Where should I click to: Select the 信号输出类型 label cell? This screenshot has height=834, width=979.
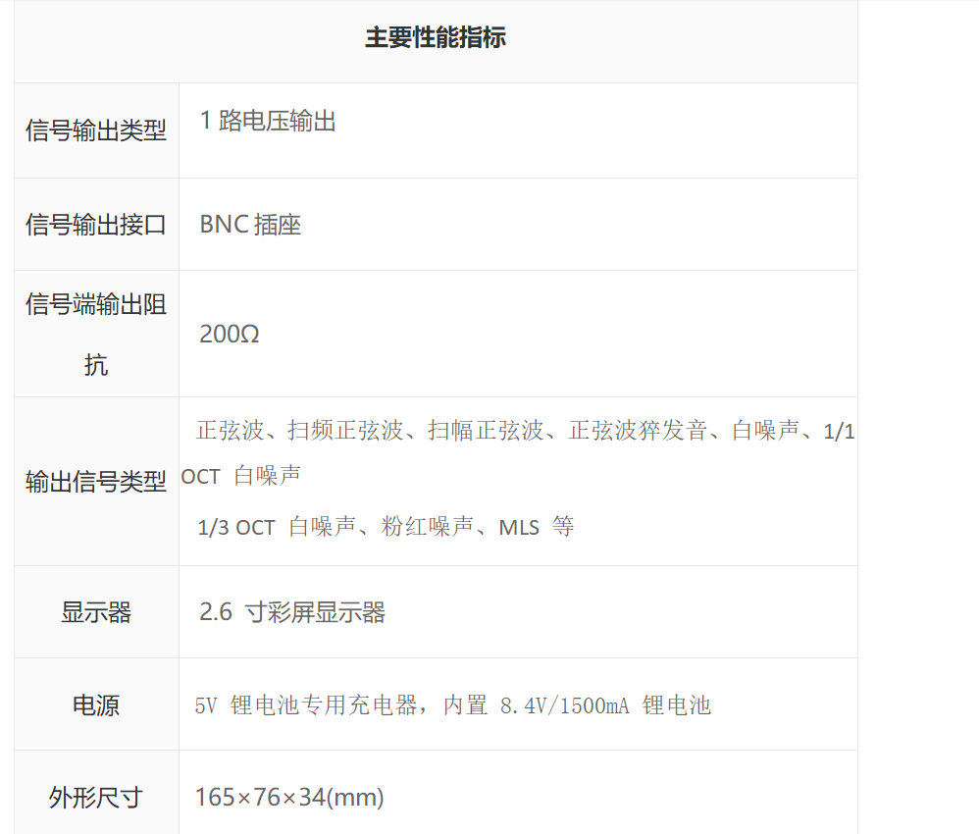pos(96,130)
